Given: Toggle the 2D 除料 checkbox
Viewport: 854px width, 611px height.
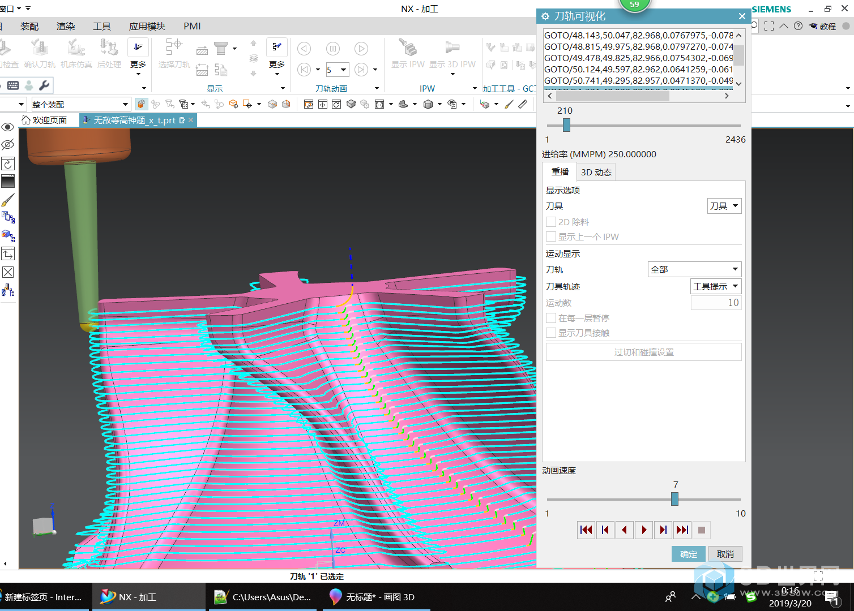Looking at the screenshot, I should 551,222.
